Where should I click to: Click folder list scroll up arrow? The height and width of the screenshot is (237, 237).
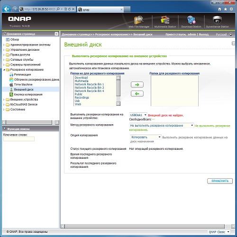pos(118,78)
